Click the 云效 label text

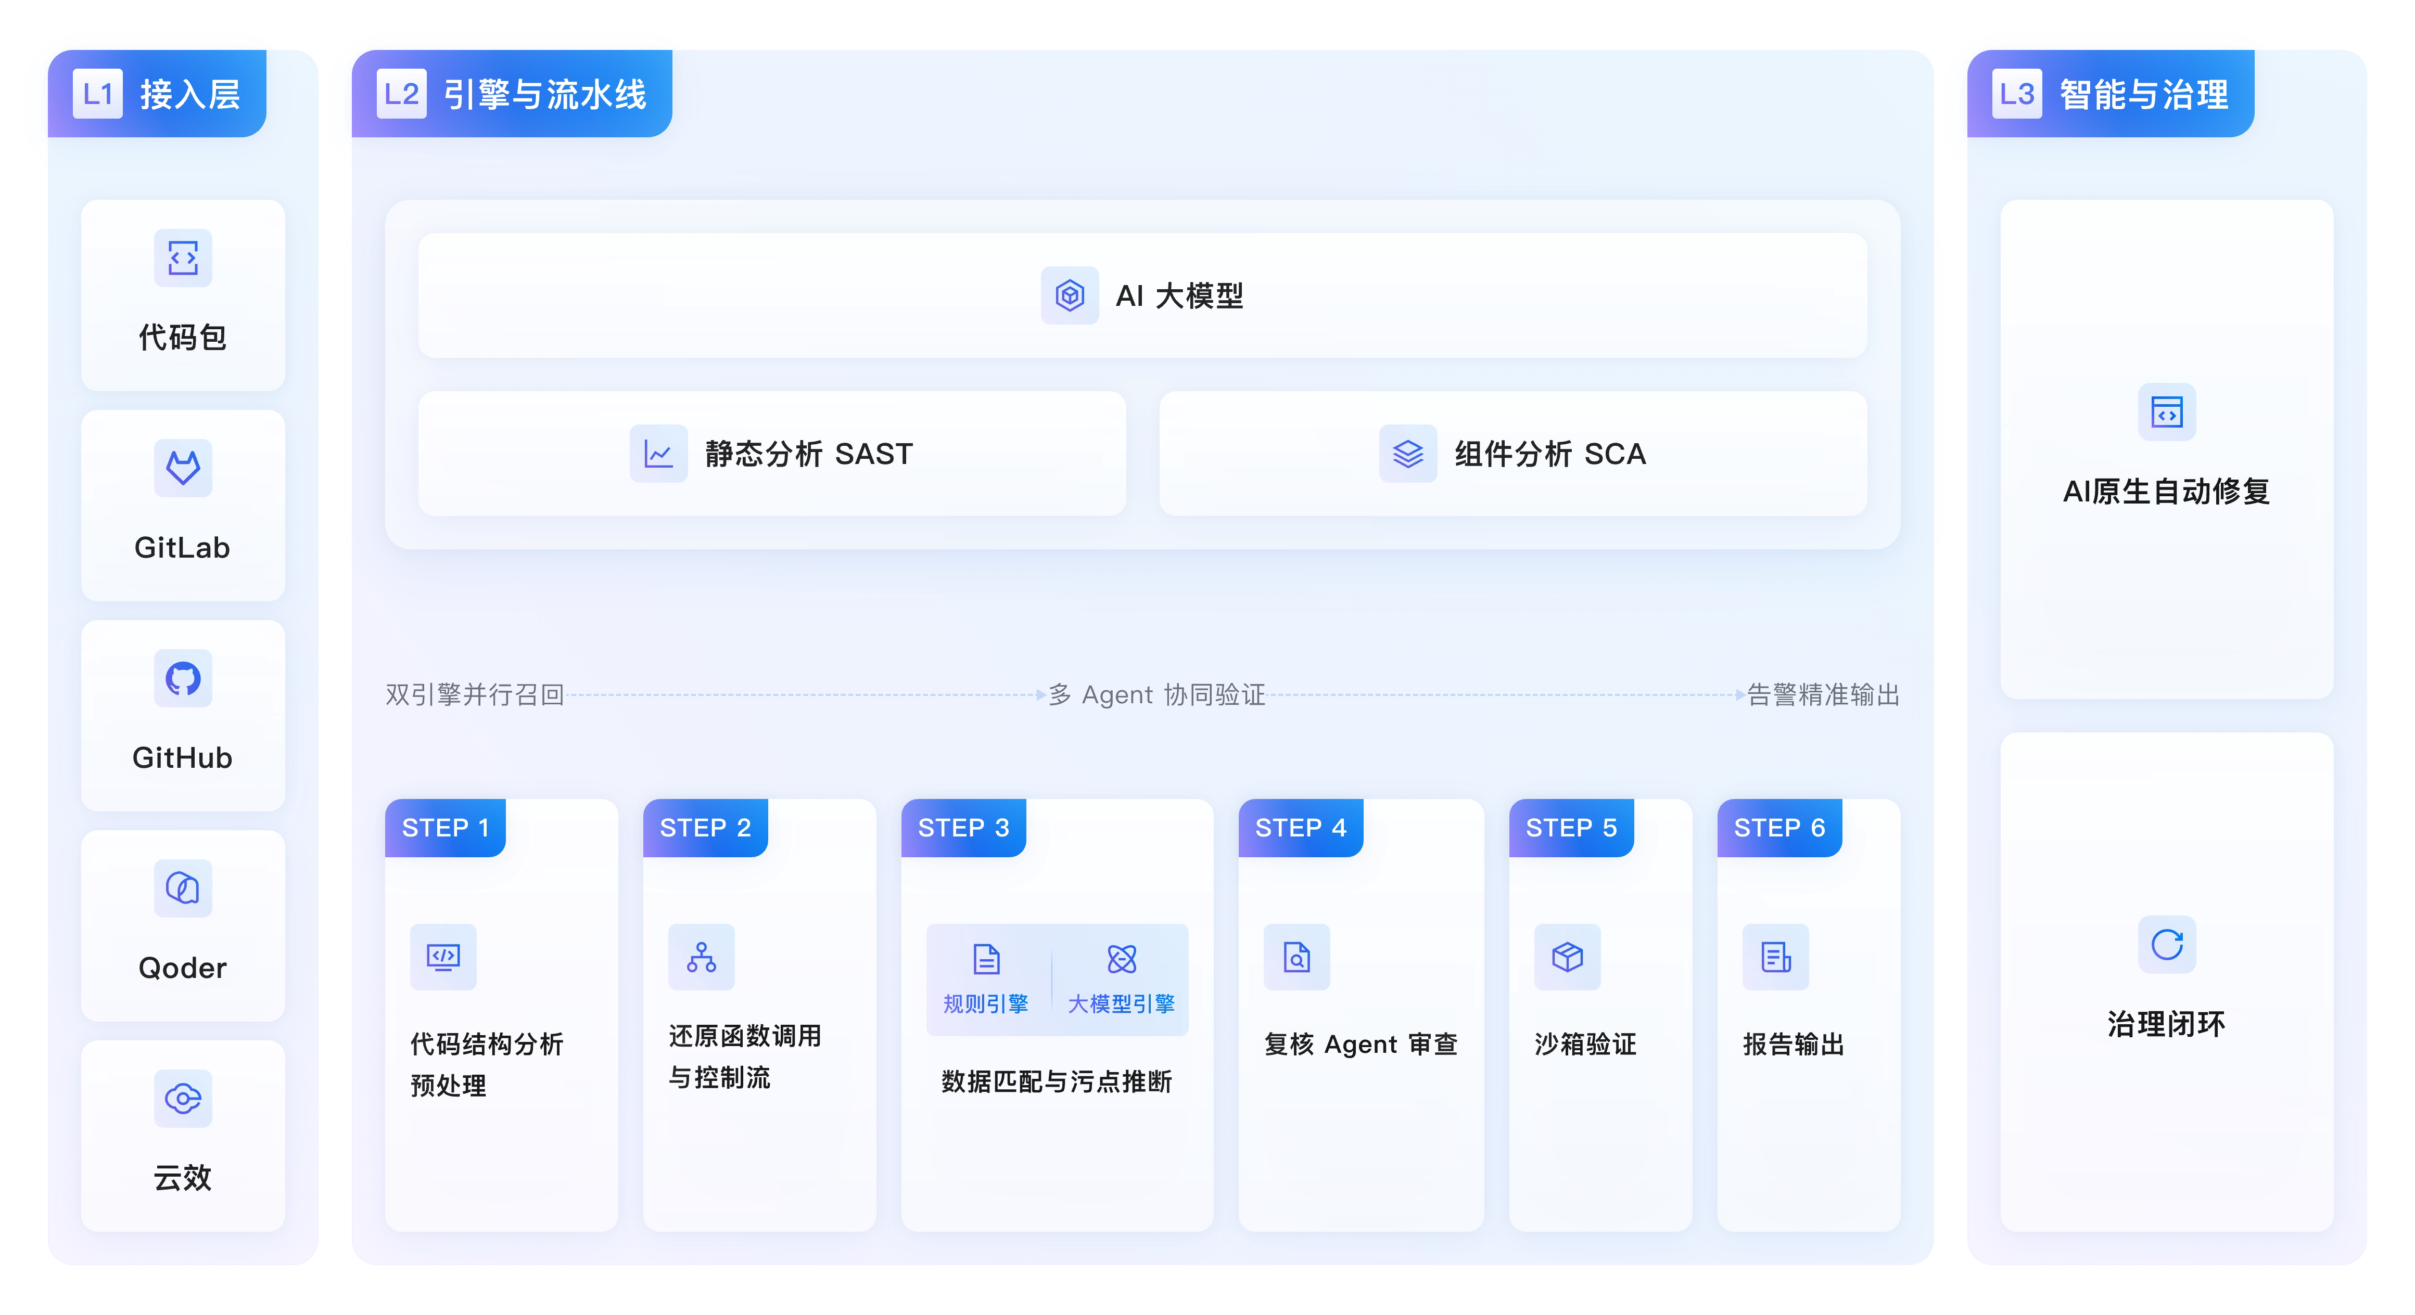tap(183, 1177)
